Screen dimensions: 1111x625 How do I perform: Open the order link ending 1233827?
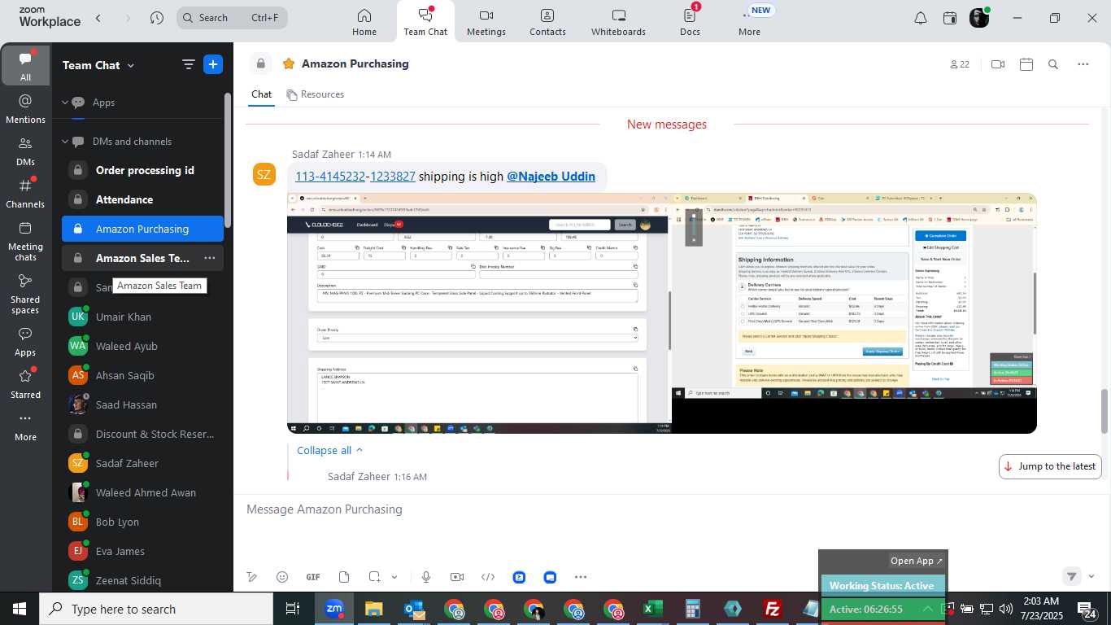coord(393,177)
